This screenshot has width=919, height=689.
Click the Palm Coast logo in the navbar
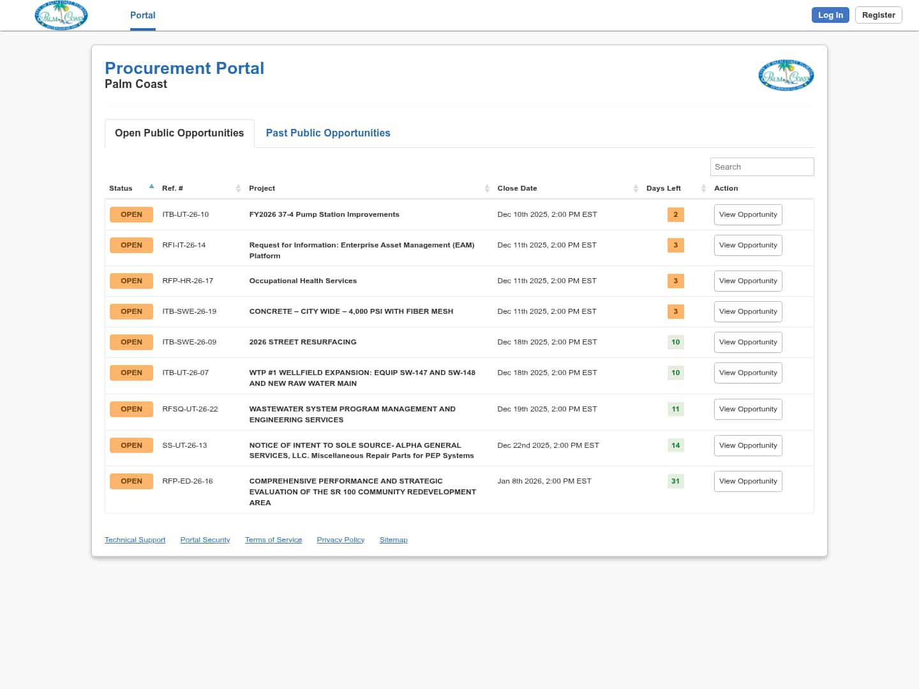click(61, 15)
